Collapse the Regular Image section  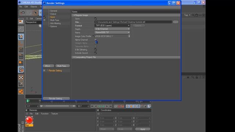point(74,15)
